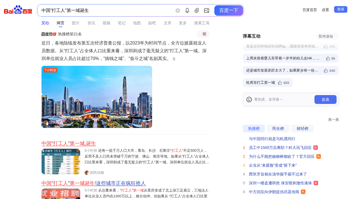Start voice search with microphone icon
354x199 pixels.
pyautogui.click(x=187, y=11)
